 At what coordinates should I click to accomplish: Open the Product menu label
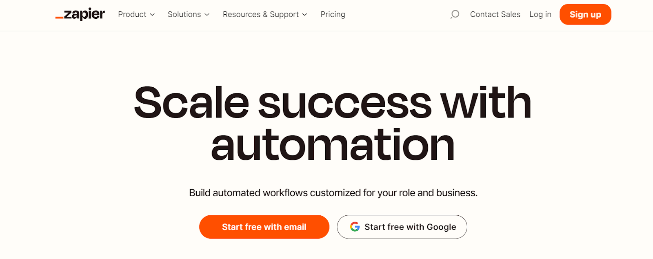(x=132, y=14)
